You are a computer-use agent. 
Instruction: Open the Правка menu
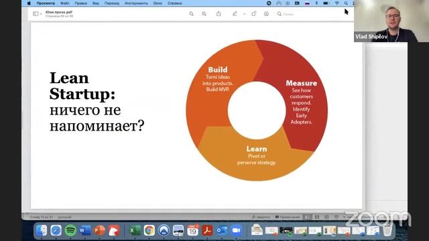click(x=80, y=3)
